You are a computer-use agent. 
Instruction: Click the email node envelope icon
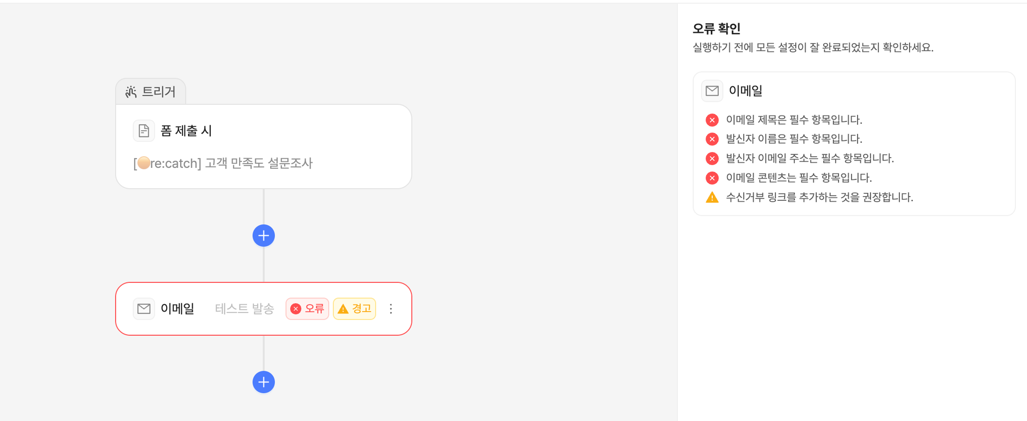[144, 309]
